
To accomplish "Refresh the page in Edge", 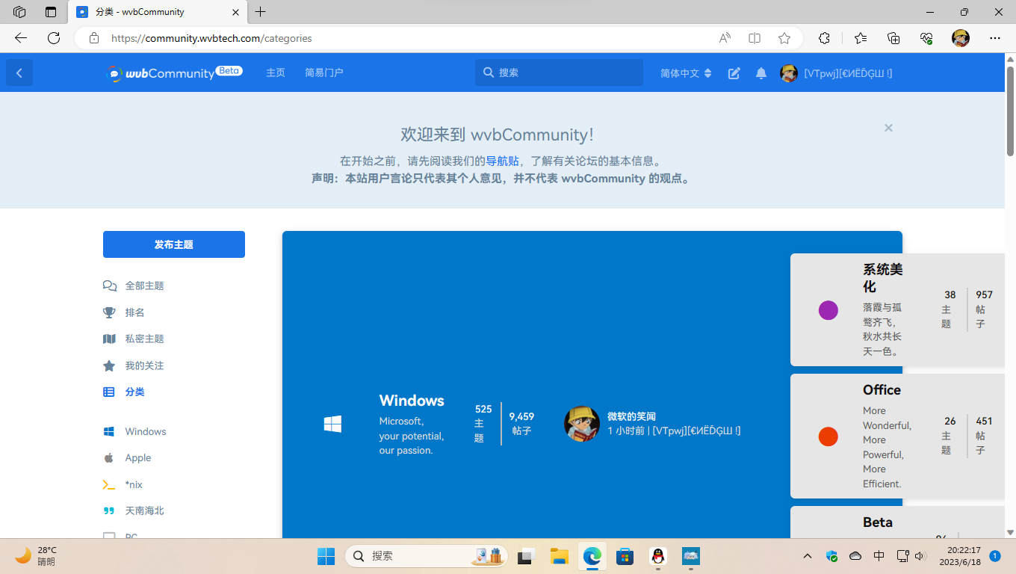I will (54, 38).
